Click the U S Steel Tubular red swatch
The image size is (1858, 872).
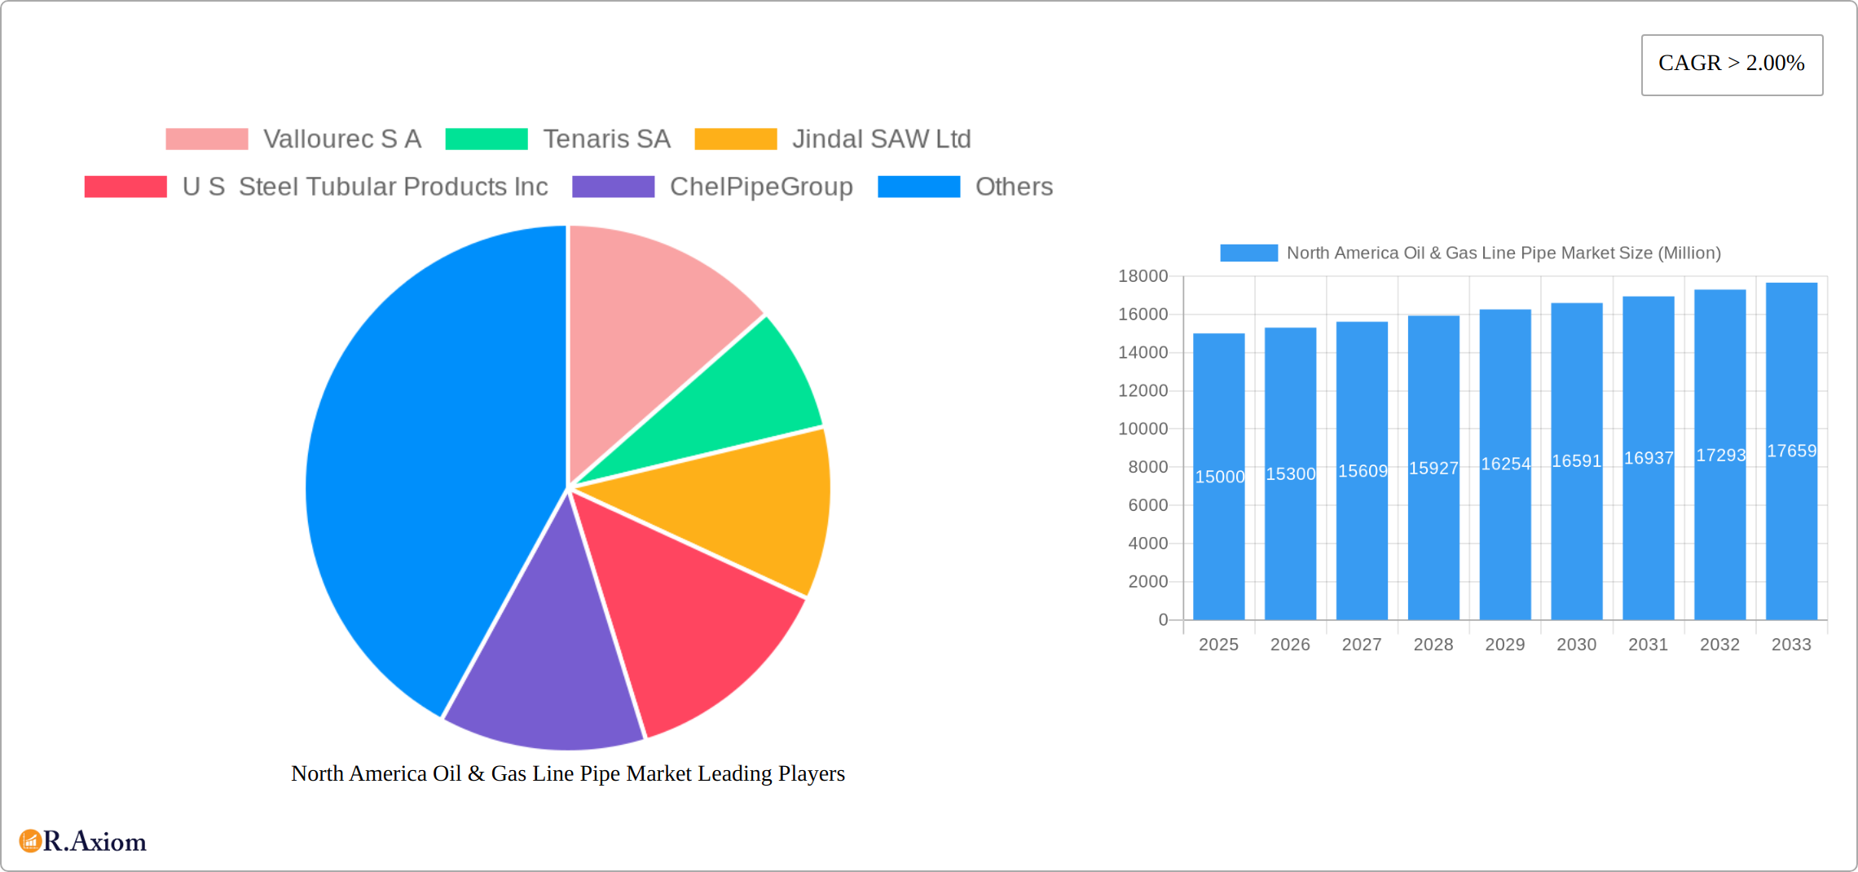[125, 187]
